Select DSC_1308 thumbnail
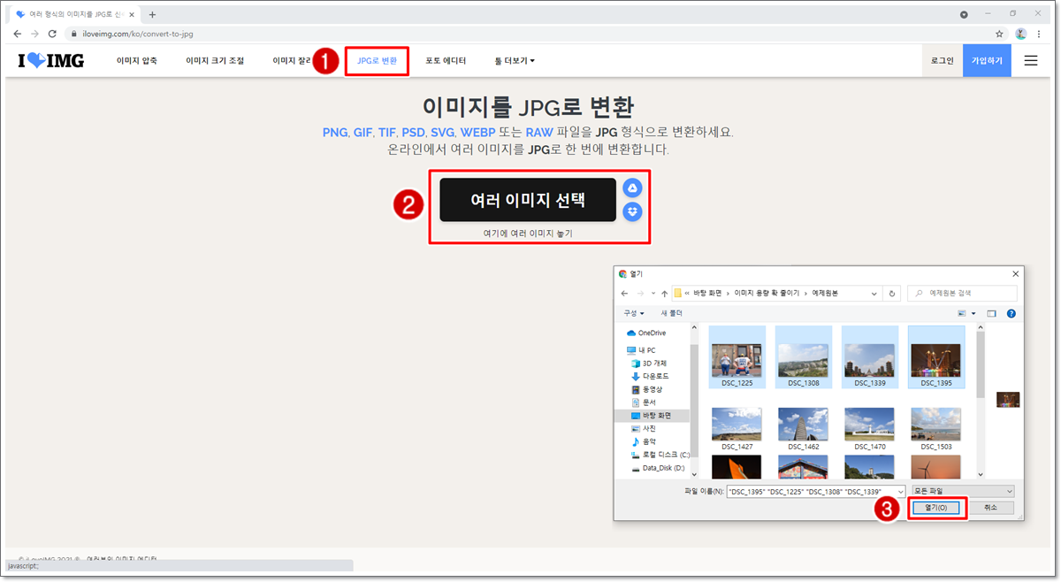 803,358
